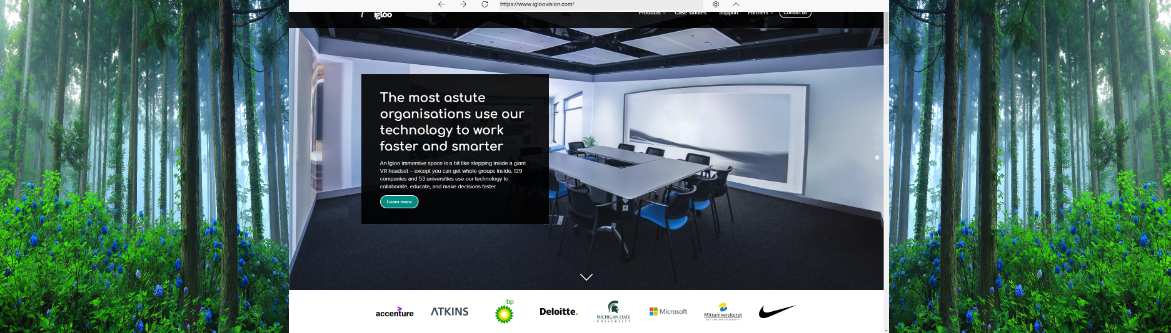Screen dimensions: 1171x333
Task: Click the Microsoft logo
Action: (668, 311)
